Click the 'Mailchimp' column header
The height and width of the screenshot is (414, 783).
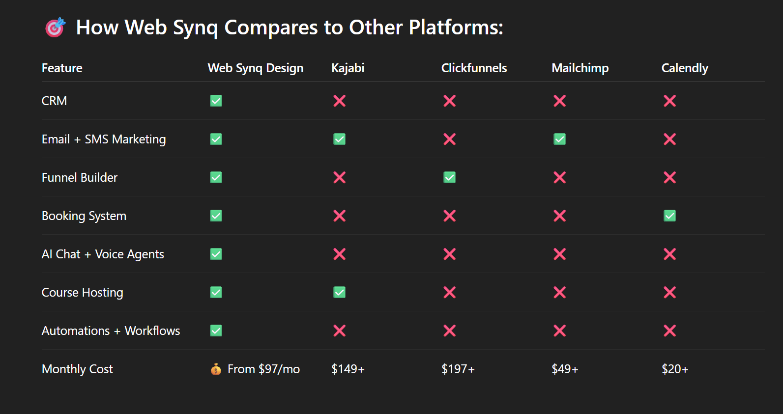580,68
